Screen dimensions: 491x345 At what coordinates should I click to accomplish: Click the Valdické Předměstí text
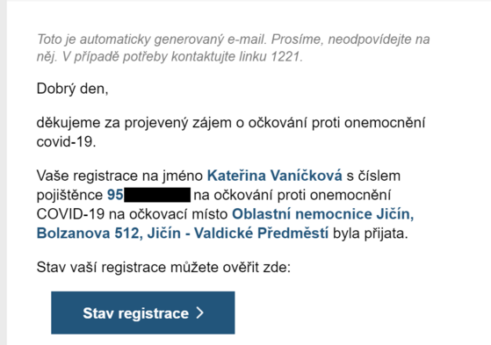point(261,234)
